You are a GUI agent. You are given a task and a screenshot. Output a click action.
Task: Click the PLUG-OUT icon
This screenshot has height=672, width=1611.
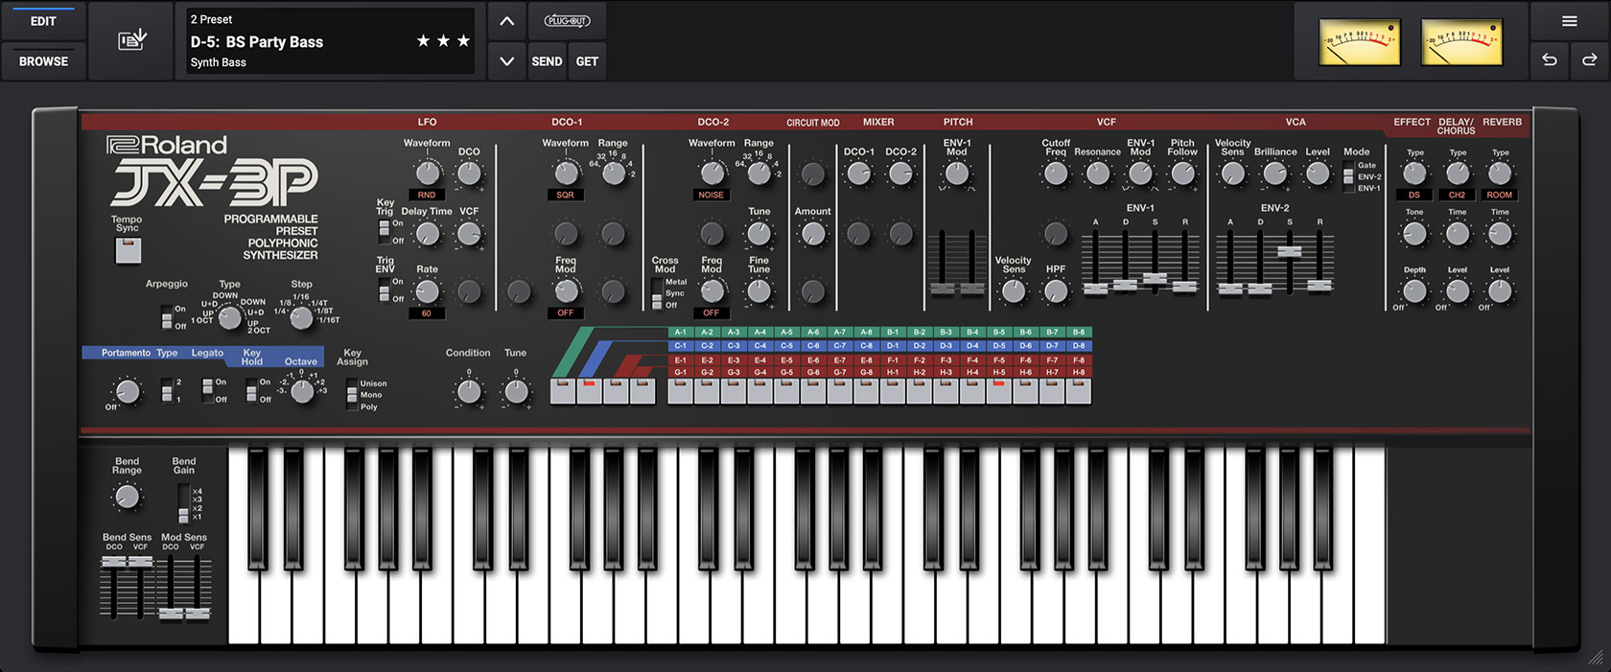(x=567, y=20)
